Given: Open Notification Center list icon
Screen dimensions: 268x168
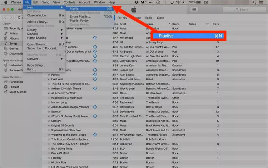Looking at the screenshot, I should click(x=261, y=3).
